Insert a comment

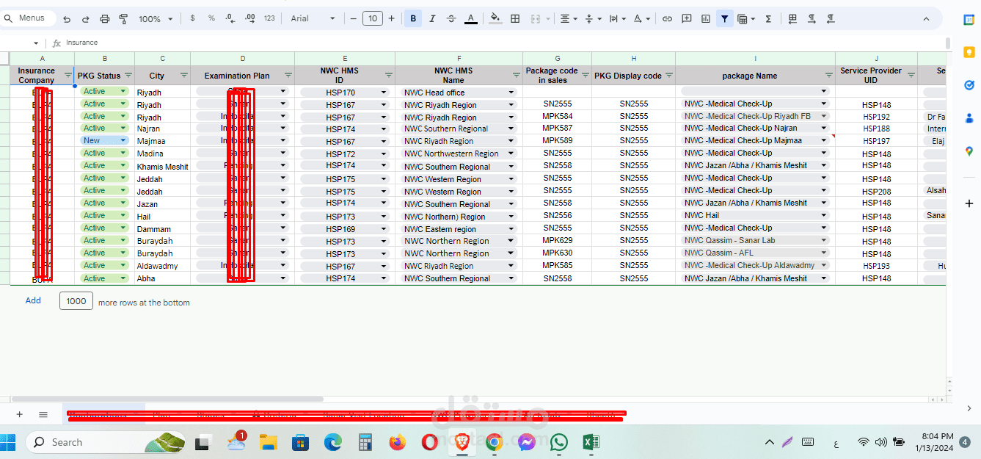tap(687, 18)
